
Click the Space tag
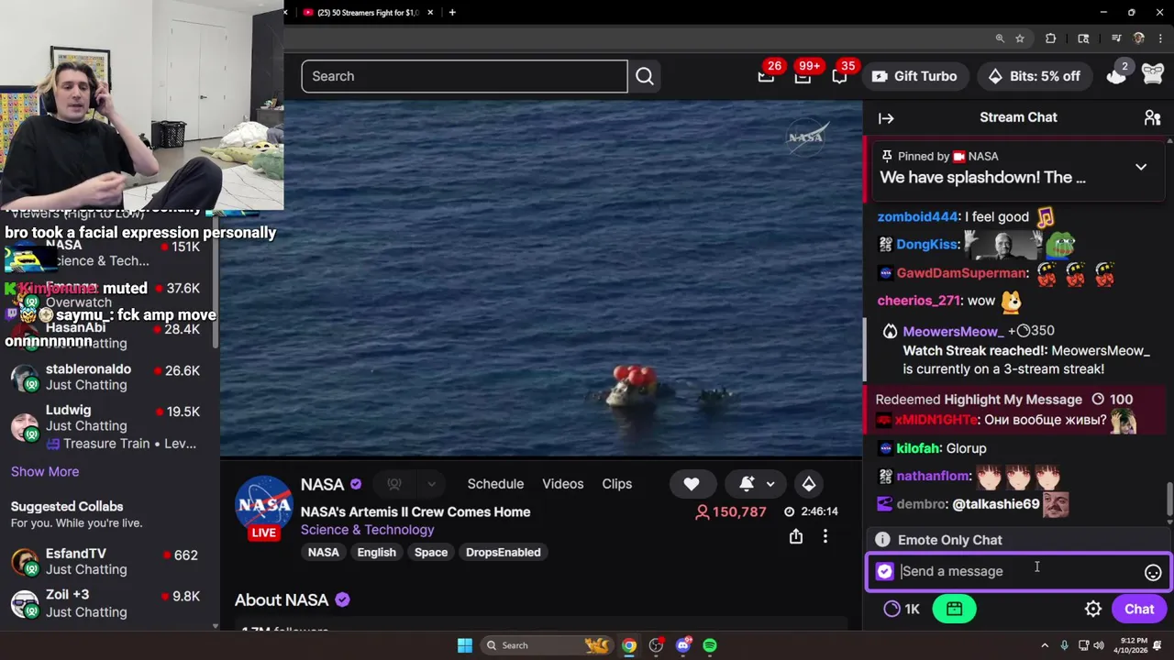430,552
